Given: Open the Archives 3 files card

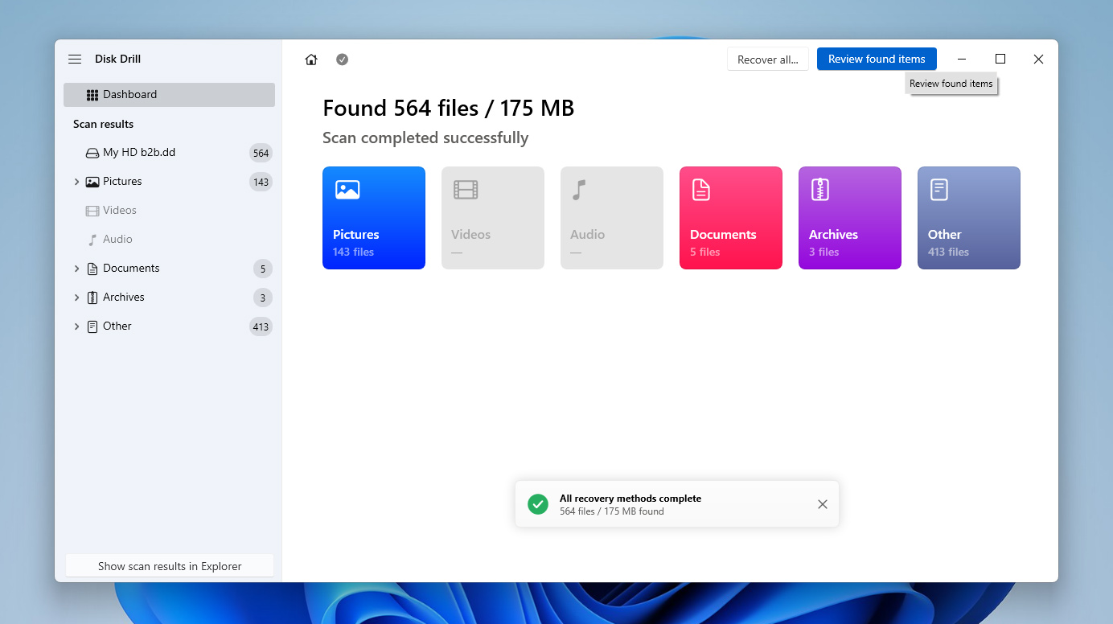Looking at the screenshot, I should coord(850,218).
